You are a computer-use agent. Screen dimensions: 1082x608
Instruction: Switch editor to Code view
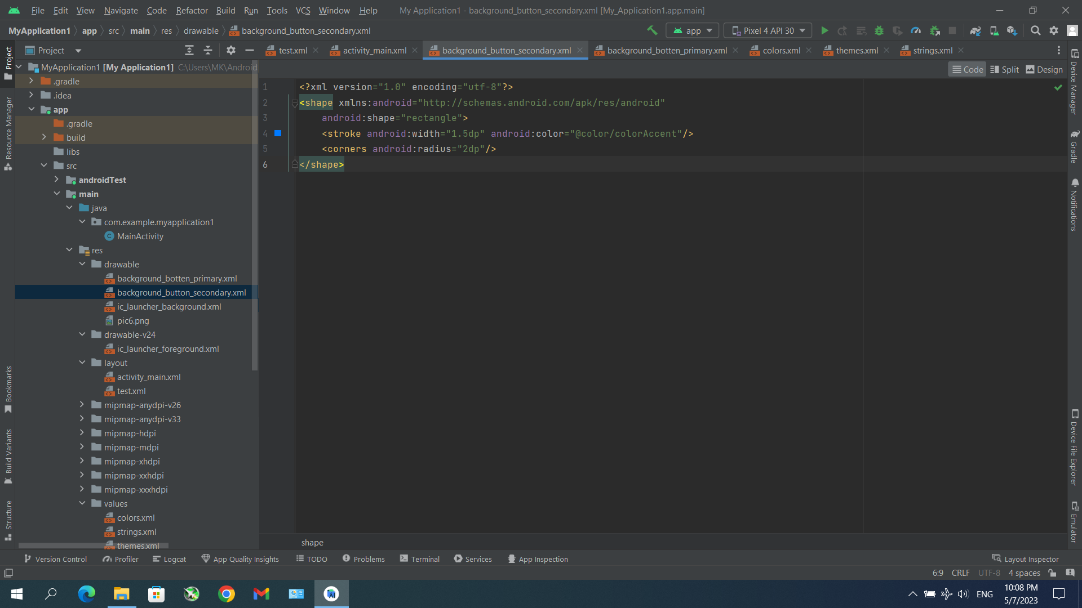click(967, 69)
